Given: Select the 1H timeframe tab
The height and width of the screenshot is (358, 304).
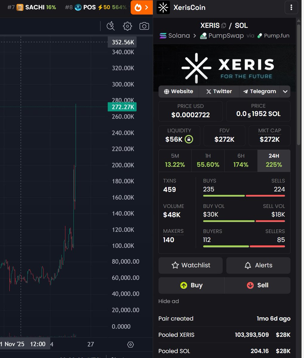Looking at the screenshot, I should point(208,161).
